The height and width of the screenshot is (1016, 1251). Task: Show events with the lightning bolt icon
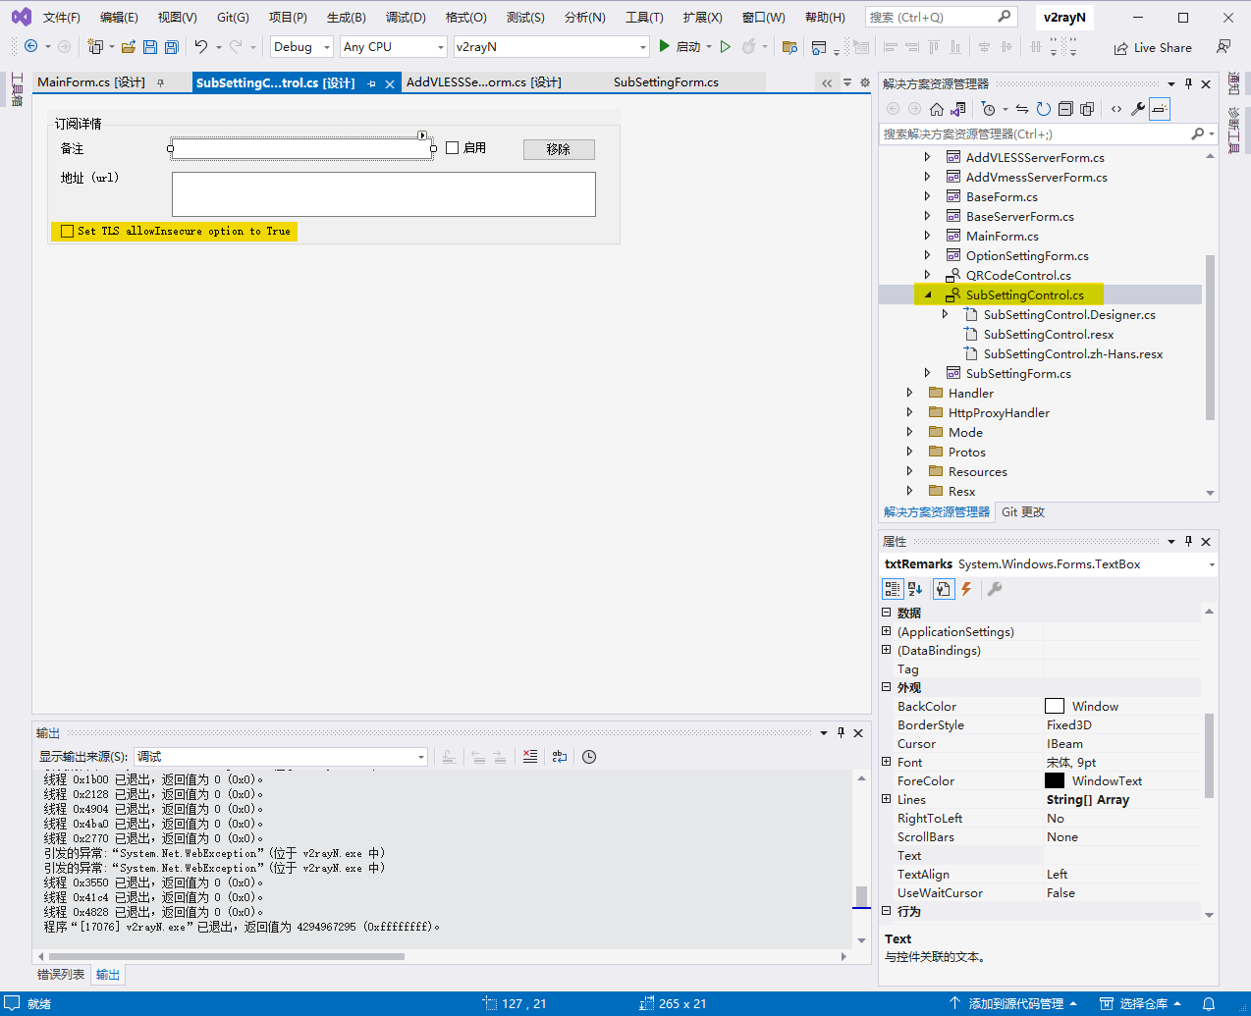[x=966, y=589]
